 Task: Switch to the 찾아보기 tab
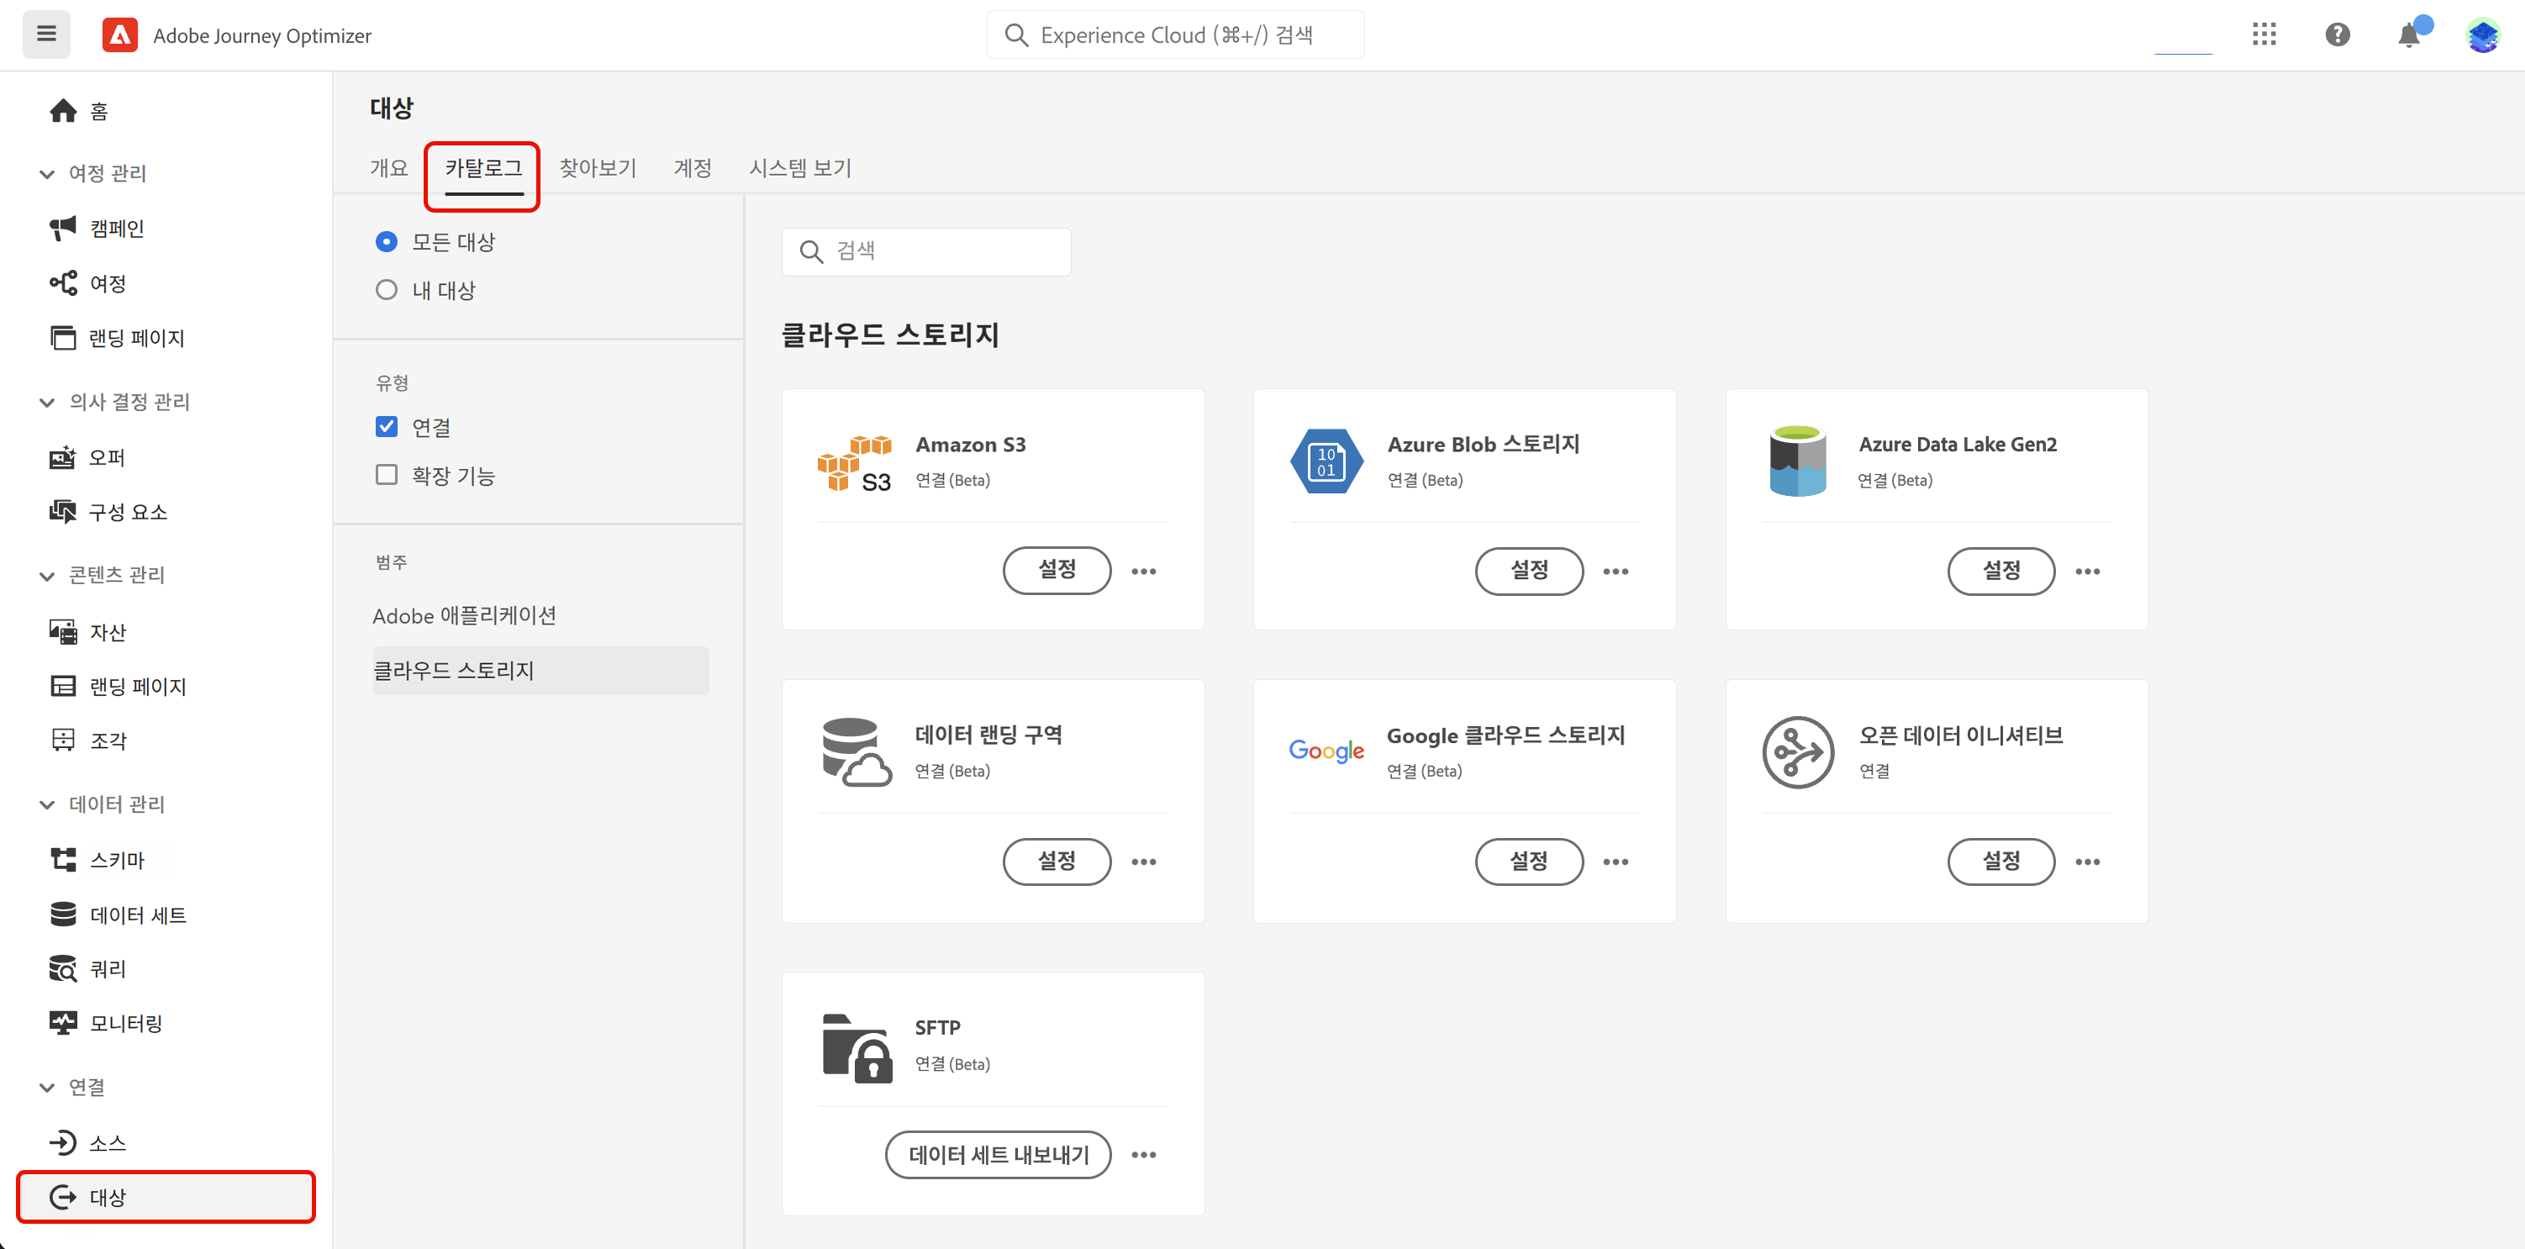(x=597, y=167)
